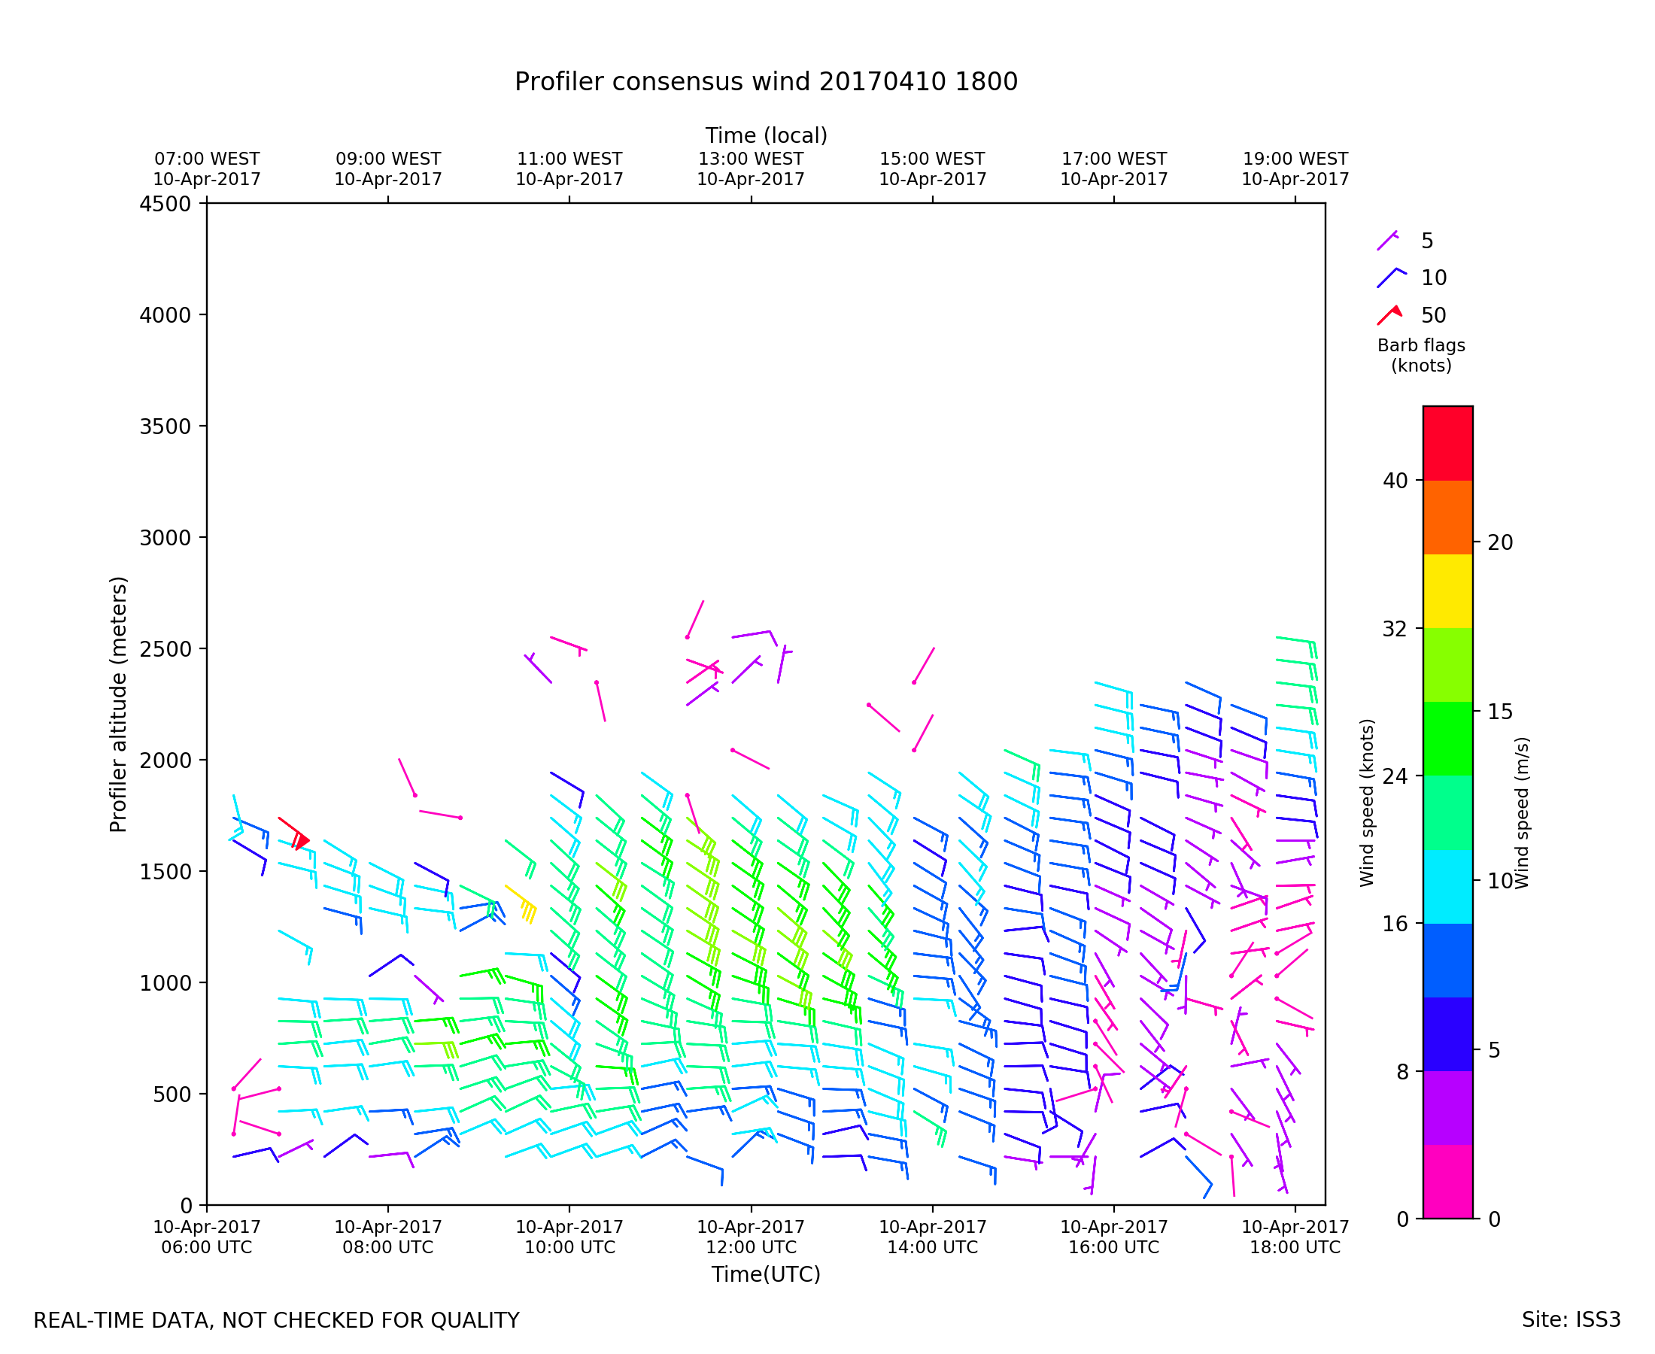Image resolution: width=1655 pixels, height=1354 pixels.
Task: Click the cyan segment of the colorbar
Action: (1447, 887)
